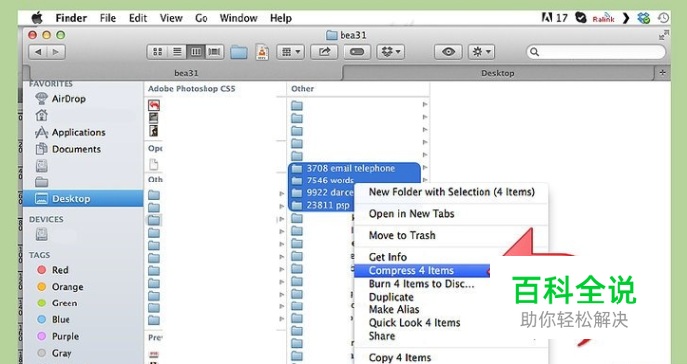Choose New Folder with Selection (4 Items)

click(452, 192)
